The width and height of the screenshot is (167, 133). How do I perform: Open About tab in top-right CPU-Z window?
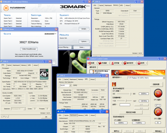tap(128, 5)
